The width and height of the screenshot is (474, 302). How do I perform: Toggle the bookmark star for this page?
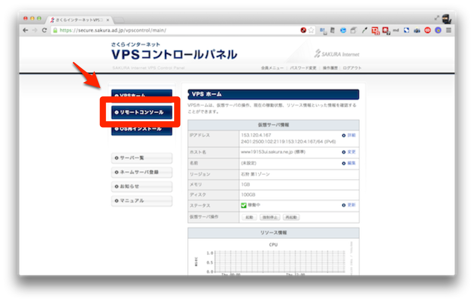tap(311, 30)
